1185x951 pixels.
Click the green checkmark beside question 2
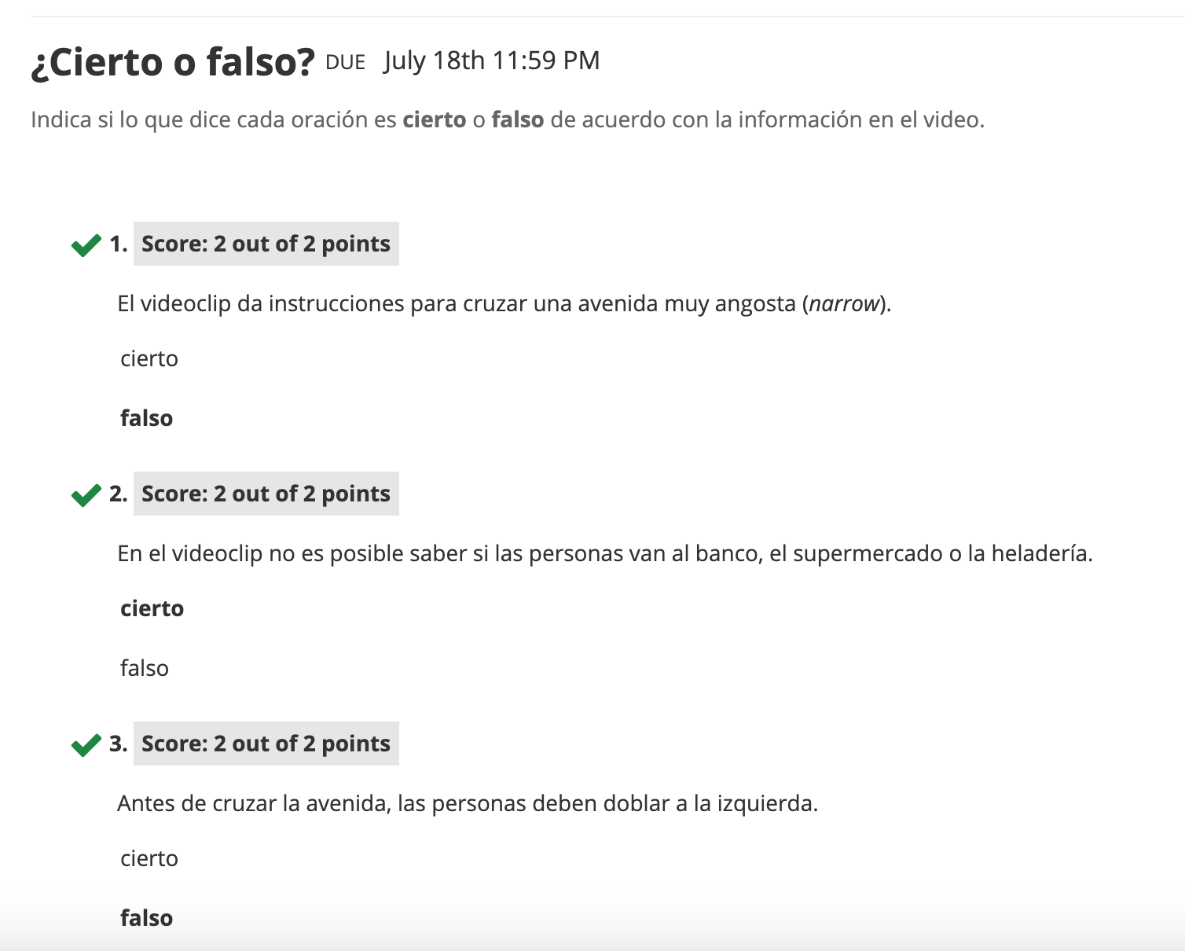click(86, 495)
